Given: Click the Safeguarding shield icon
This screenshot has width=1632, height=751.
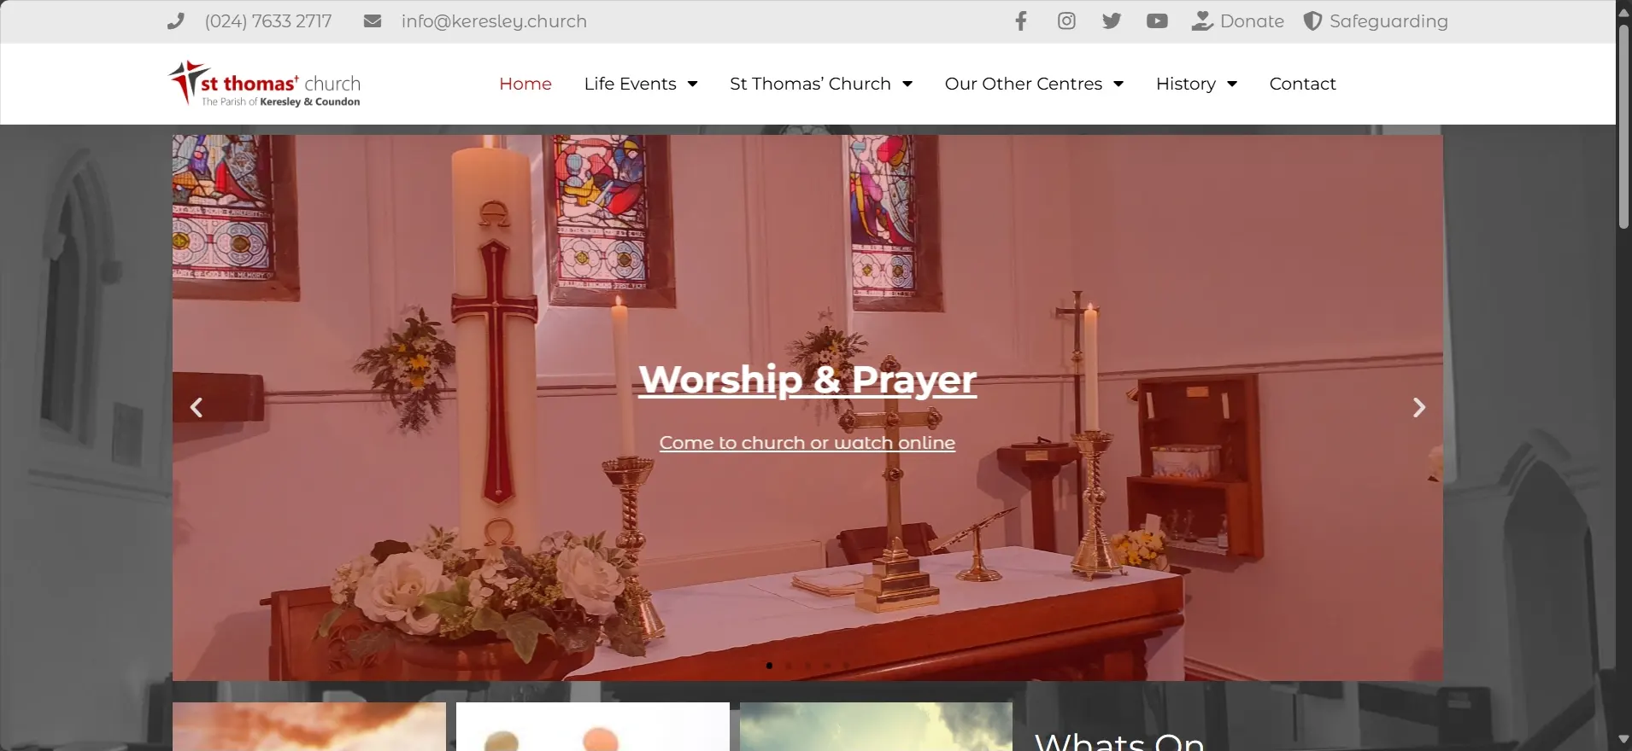Looking at the screenshot, I should (1312, 21).
